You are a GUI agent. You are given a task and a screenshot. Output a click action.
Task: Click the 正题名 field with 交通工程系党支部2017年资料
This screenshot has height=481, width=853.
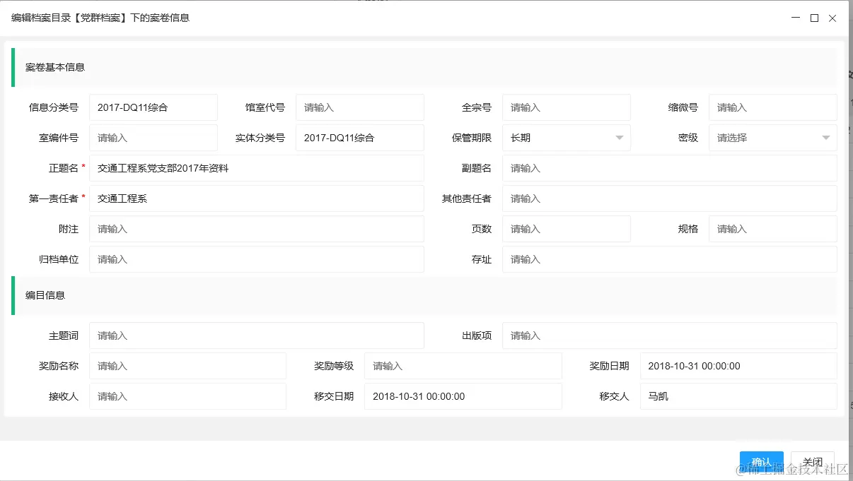coord(256,168)
